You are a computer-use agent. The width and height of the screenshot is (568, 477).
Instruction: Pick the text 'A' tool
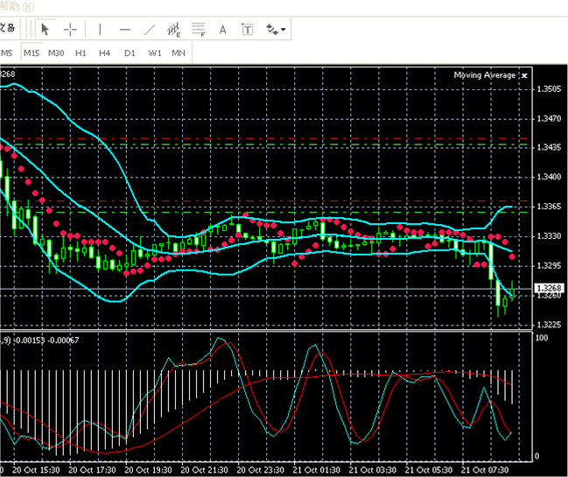pyautogui.click(x=223, y=30)
